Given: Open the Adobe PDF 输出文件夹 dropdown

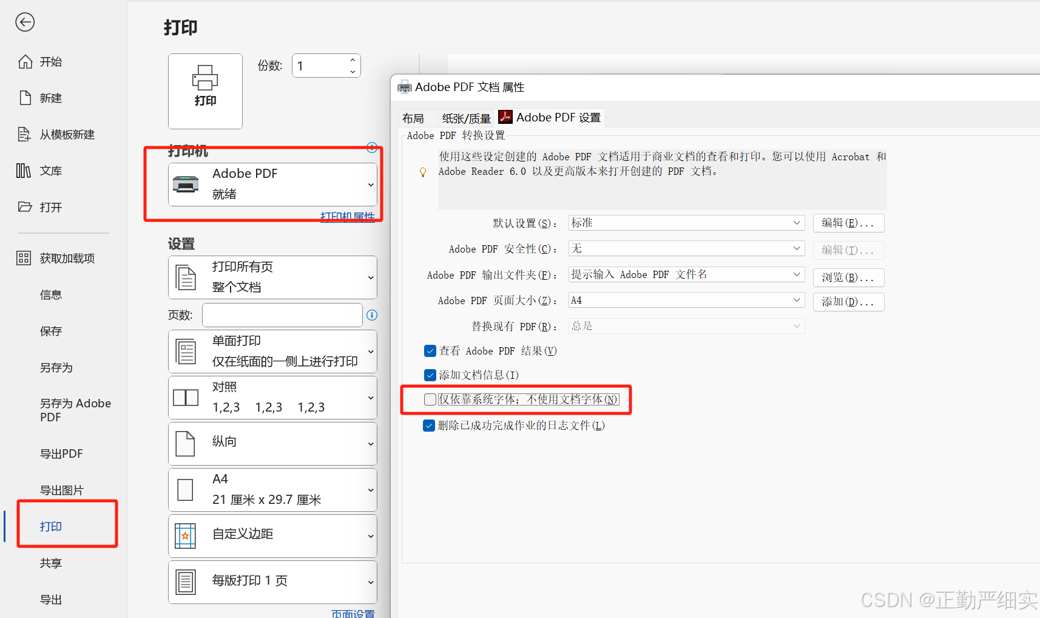Looking at the screenshot, I should [686, 274].
